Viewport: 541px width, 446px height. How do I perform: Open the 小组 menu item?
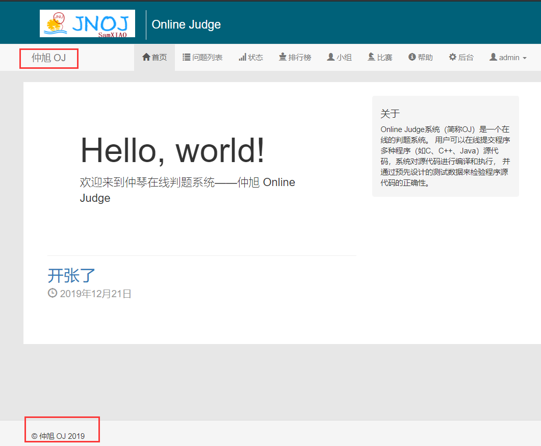pyautogui.click(x=340, y=58)
